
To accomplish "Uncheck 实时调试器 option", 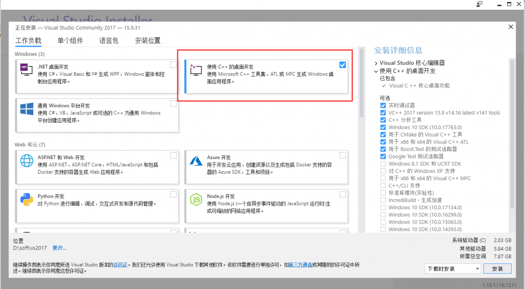I will [383, 105].
